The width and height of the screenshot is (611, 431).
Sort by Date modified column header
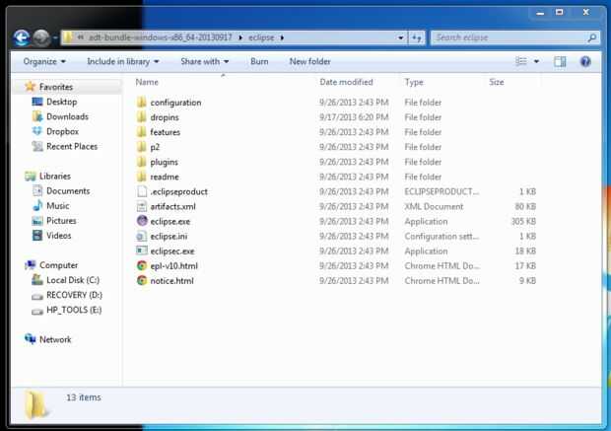[346, 82]
